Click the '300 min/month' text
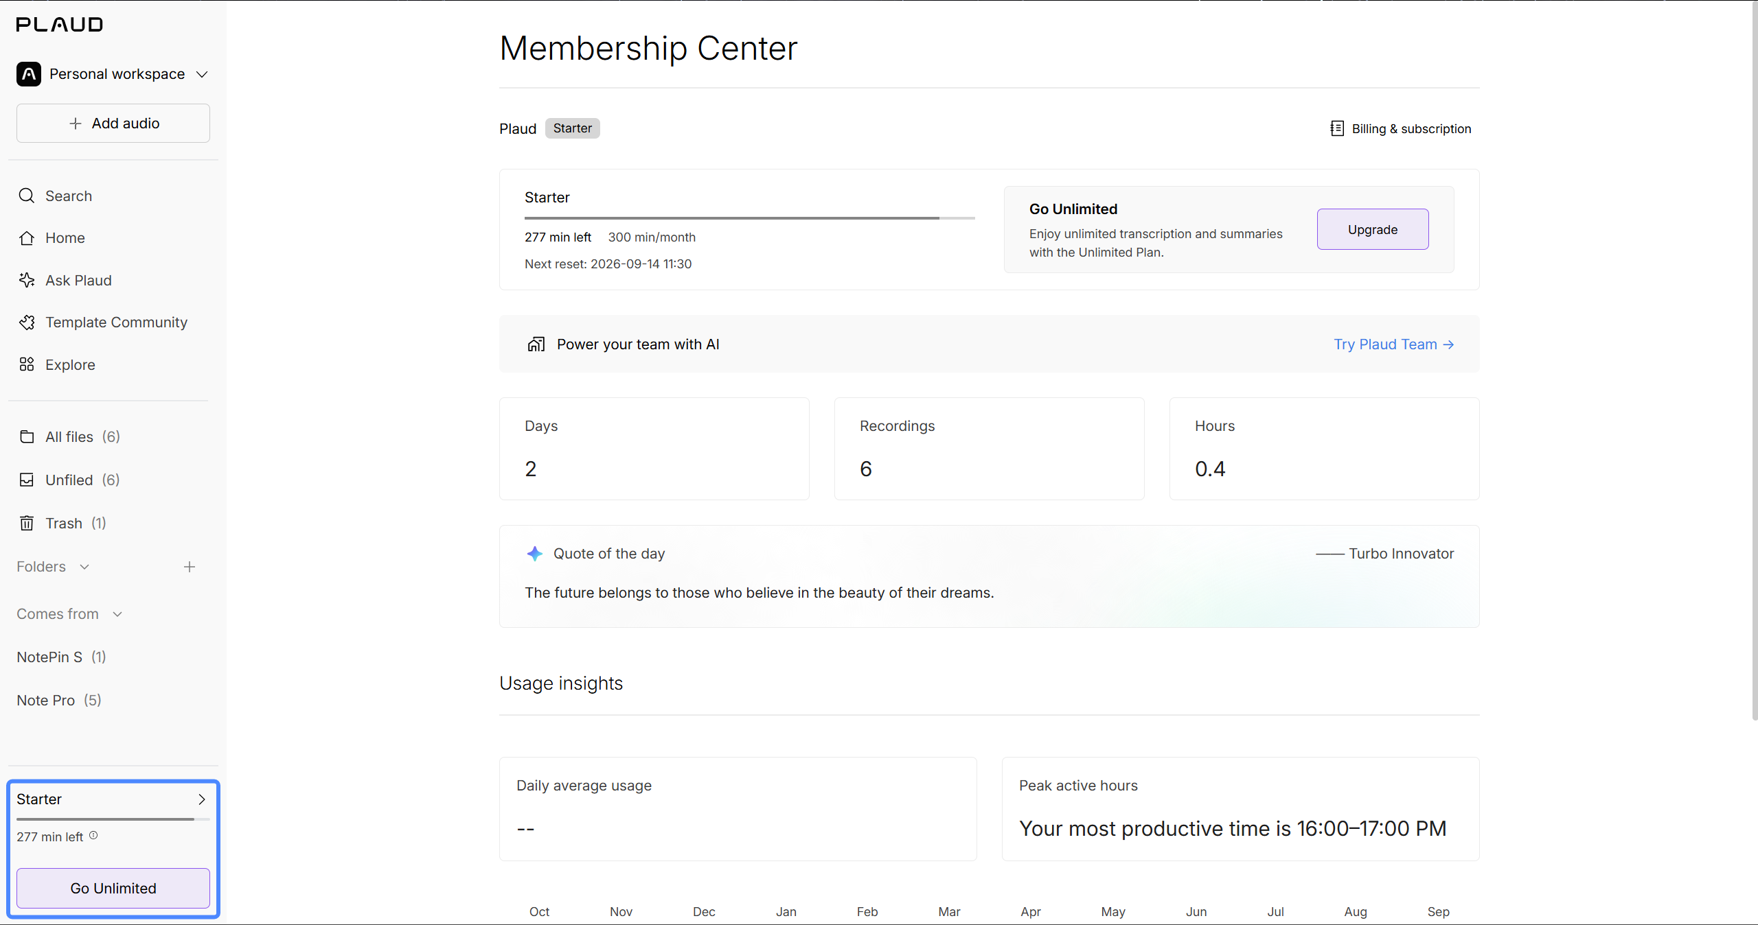This screenshot has height=925, width=1758. (x=652, y=237)
